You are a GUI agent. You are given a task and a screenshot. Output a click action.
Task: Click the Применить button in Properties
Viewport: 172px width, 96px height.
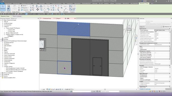(x=169, y=89)
